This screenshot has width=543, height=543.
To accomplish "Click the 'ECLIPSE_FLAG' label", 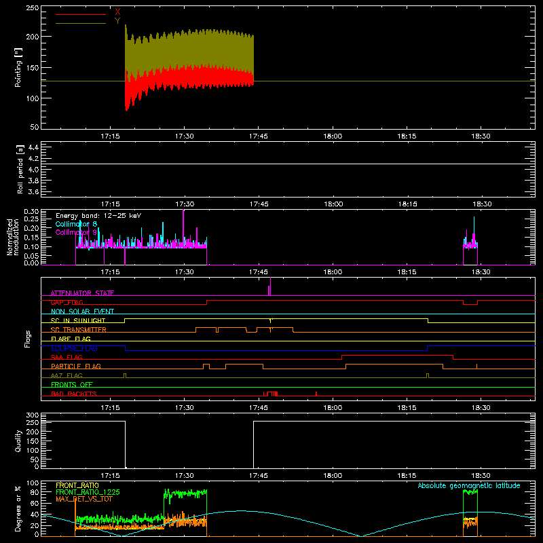I will pyautogui.click(x=74, y=348).
